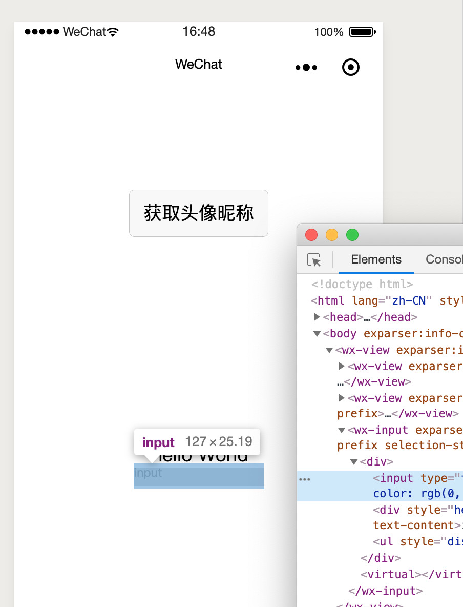463x607 pixels.
Task: Minimize DevTools with the yellow button
Action: (332, 235)
